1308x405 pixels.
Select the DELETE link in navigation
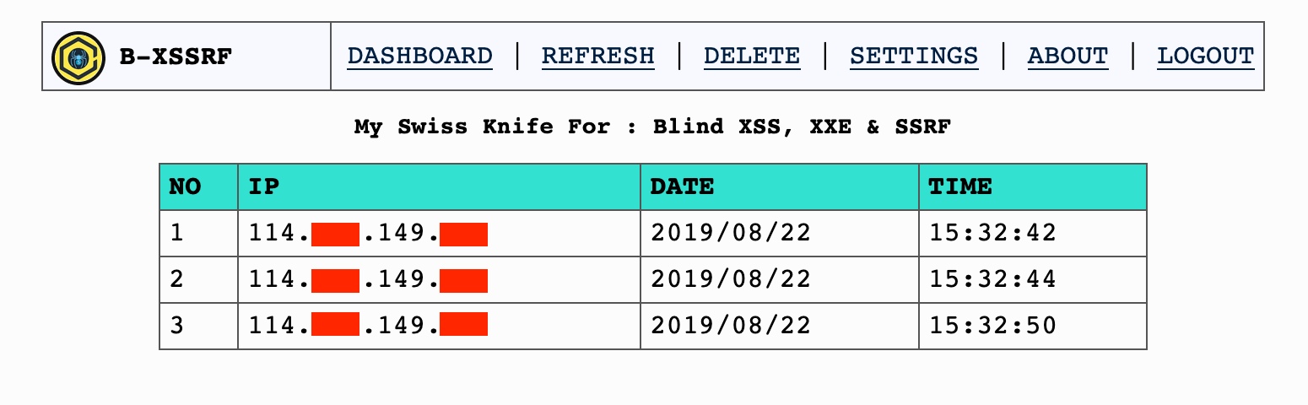click(752, 56)
